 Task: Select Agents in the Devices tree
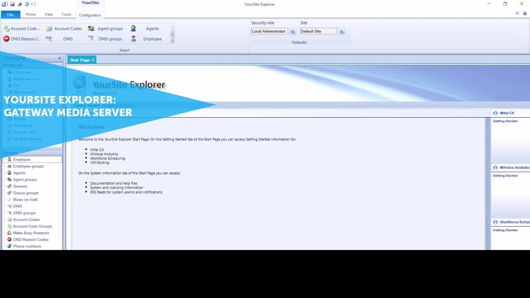(19, 173)
